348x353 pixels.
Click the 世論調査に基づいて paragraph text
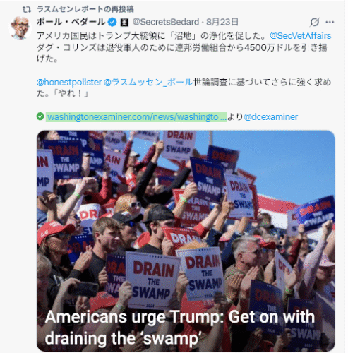pyautogui.click(x=184, y=88)
